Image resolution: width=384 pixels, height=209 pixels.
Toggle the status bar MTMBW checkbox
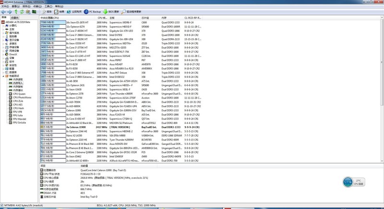(x=2, y=205)
